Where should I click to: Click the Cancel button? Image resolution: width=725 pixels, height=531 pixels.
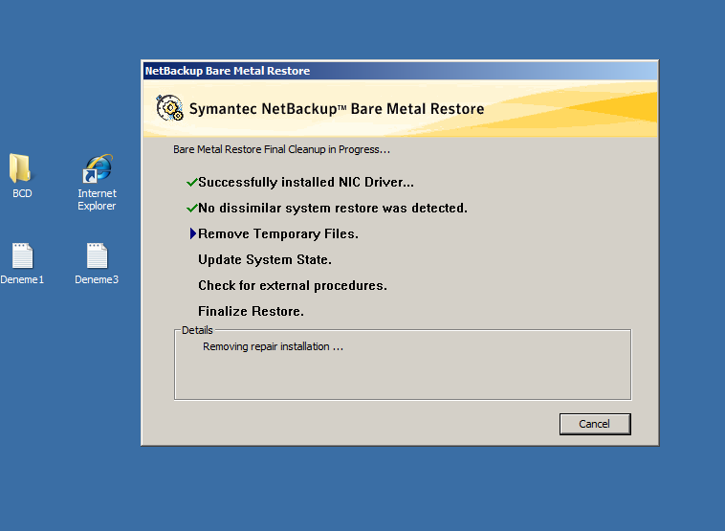pyautogui.click(x=595, y=424)
